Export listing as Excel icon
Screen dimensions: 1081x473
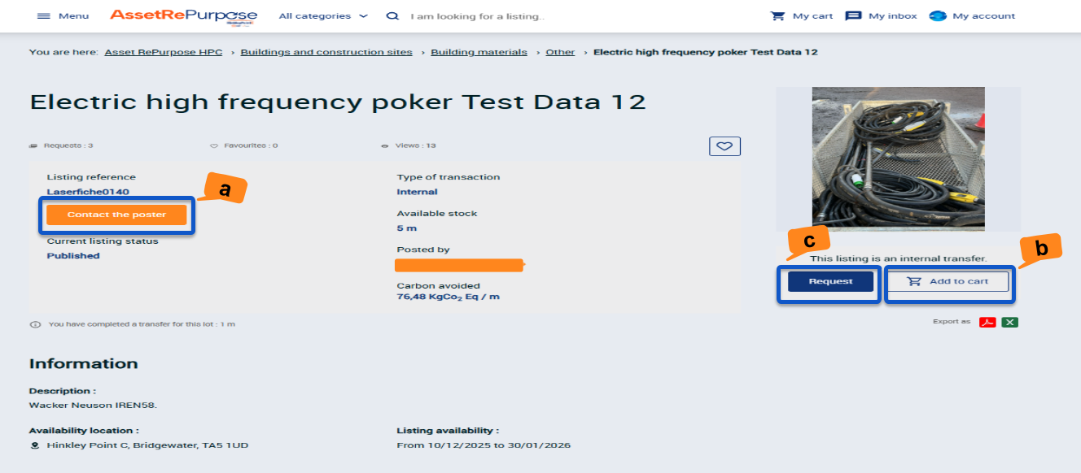(x=1009, y=322)
